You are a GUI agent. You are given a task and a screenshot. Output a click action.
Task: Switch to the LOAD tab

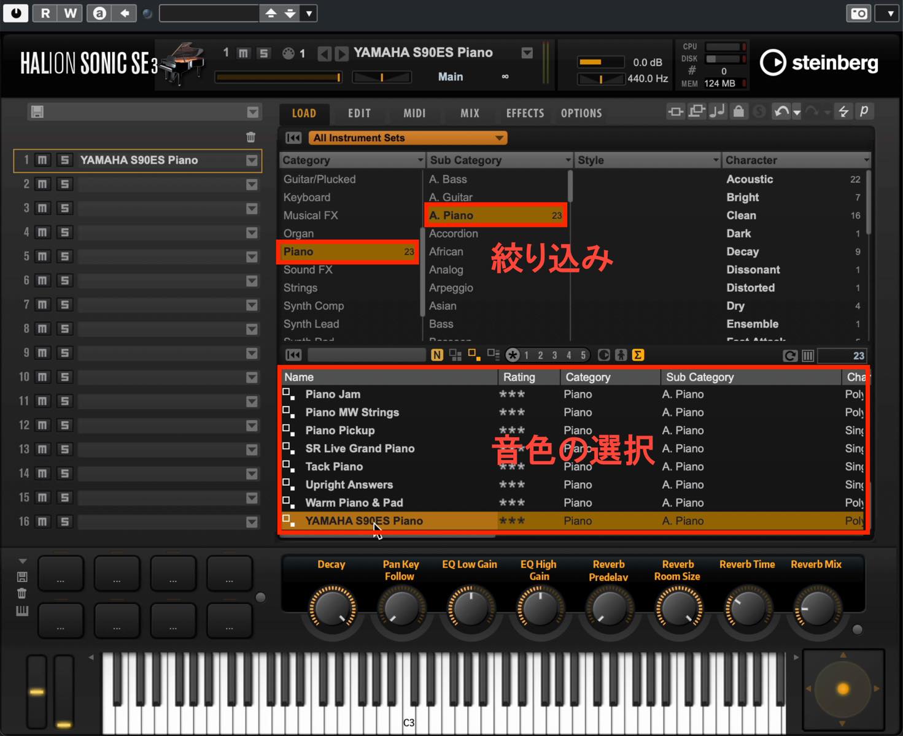(304, 113)
